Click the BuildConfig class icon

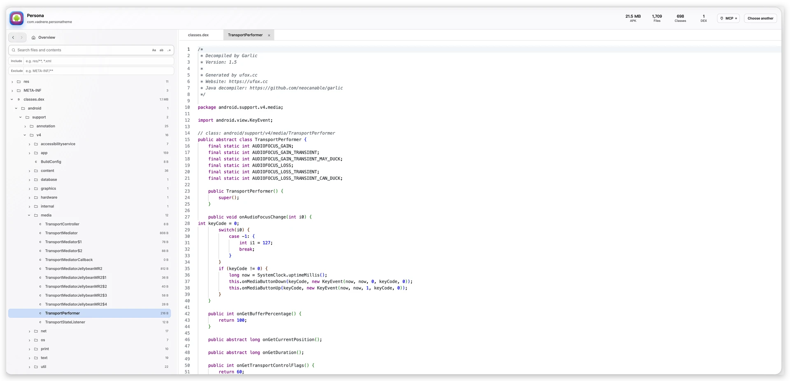(x=36, y=162)
